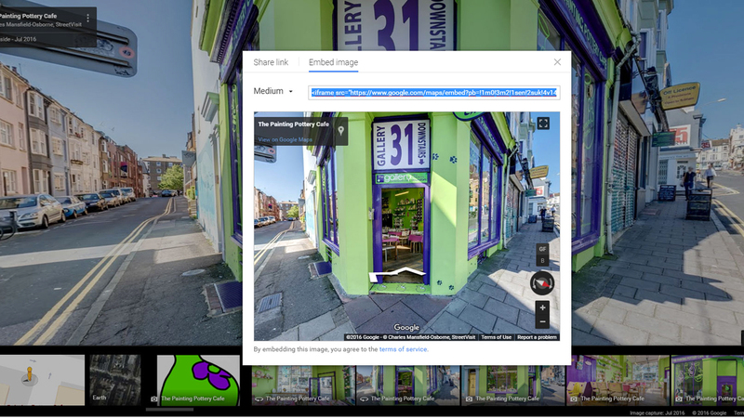Open the terms of service link
Image resolution: width=744 pixels, height=418 pixels.
[x=404, y=349]
